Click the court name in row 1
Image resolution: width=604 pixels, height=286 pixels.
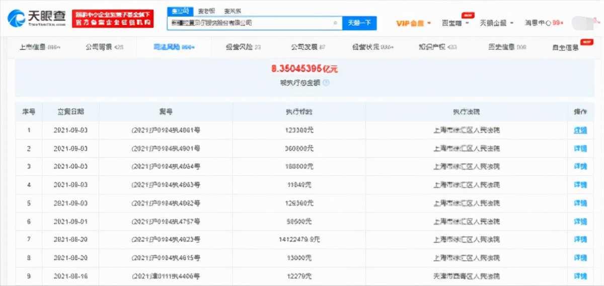tap(466, 130)
